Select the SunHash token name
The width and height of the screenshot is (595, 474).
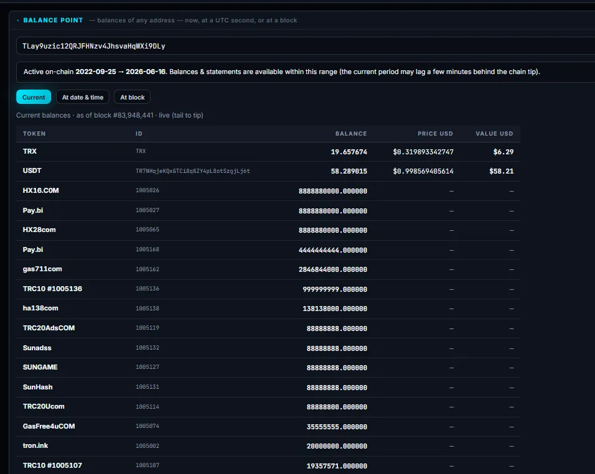coord(37,387)
